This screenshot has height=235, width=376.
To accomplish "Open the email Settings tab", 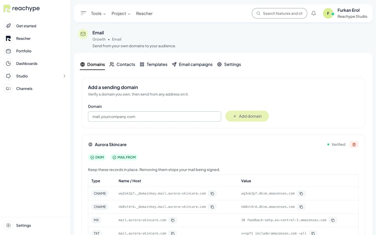I will click(x=229, y=64).
